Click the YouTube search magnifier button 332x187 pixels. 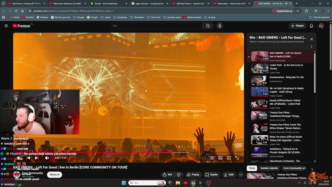coord(208,26)
